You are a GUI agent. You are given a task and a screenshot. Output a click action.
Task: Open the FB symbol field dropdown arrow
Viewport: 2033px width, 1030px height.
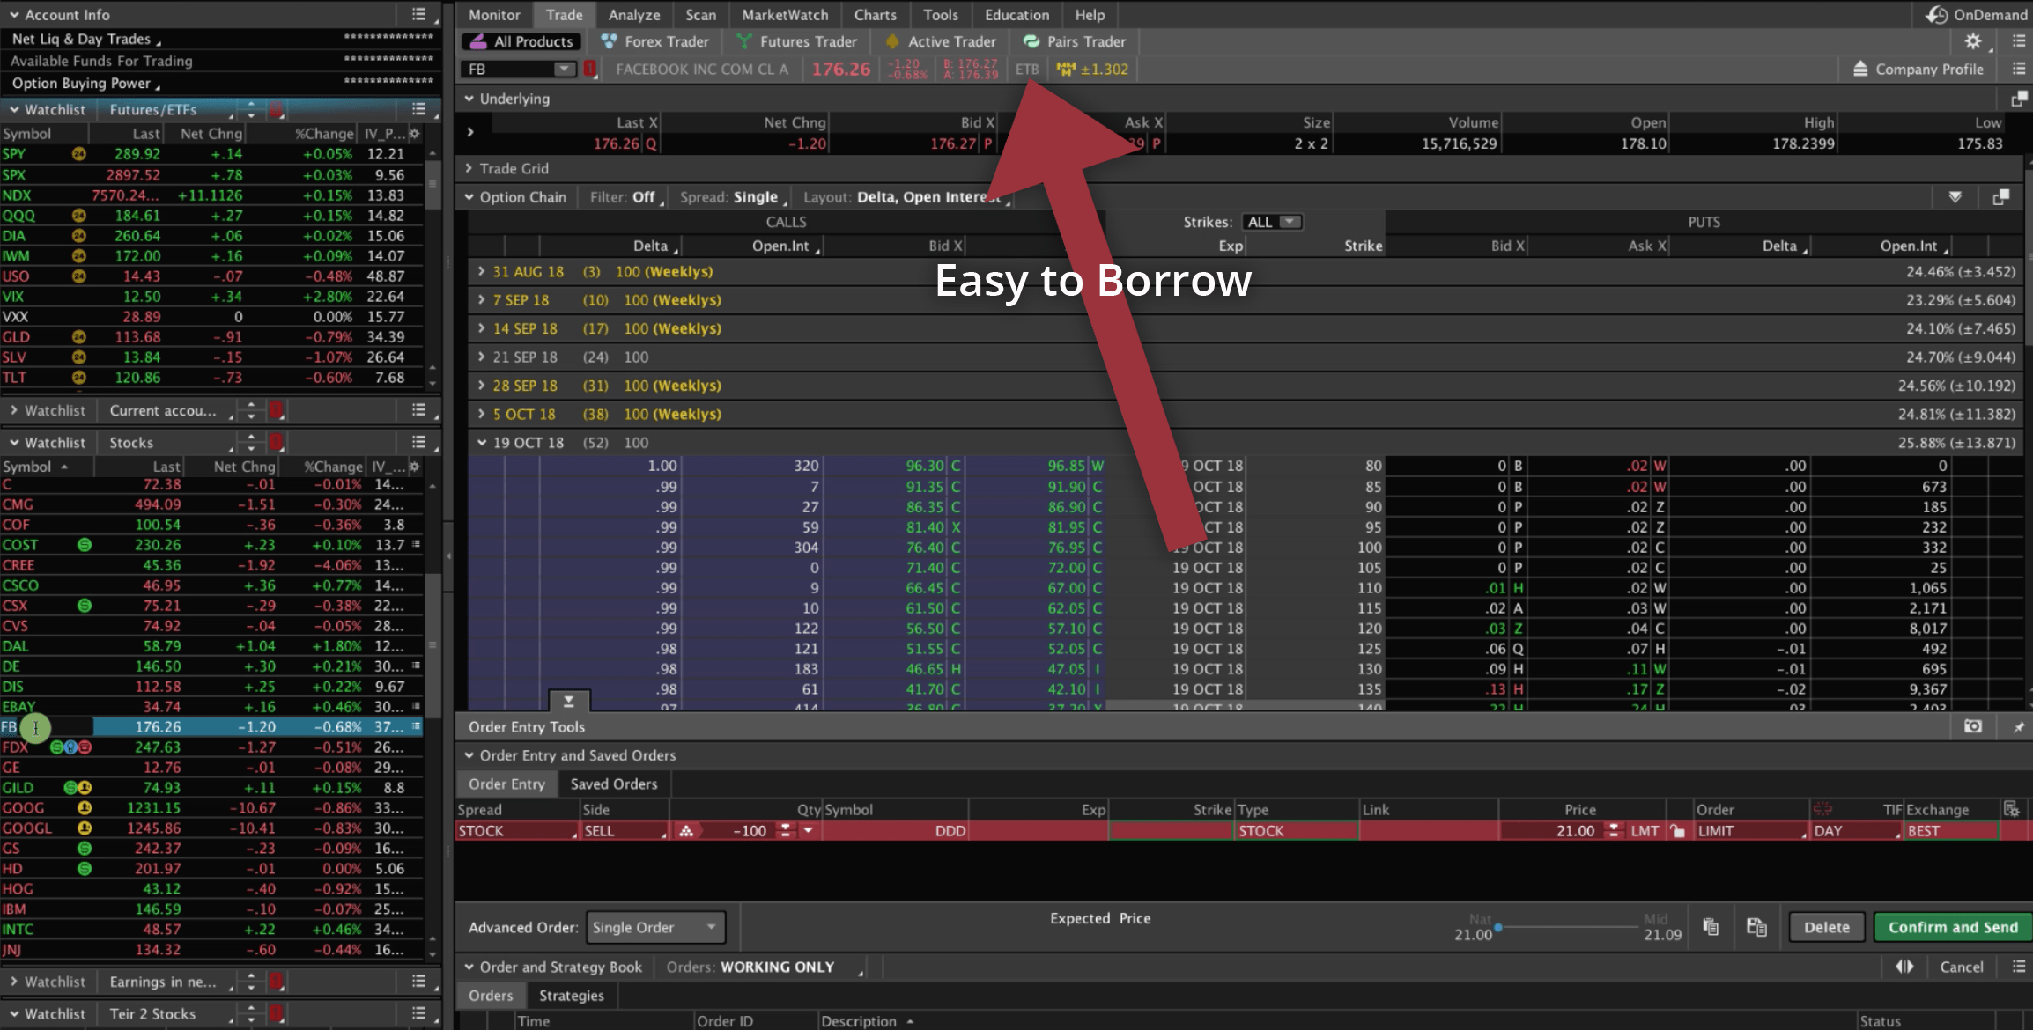click(x=564, y=69)
